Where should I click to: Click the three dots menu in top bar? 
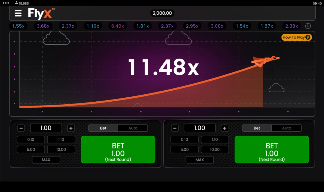tap(6, 3)
